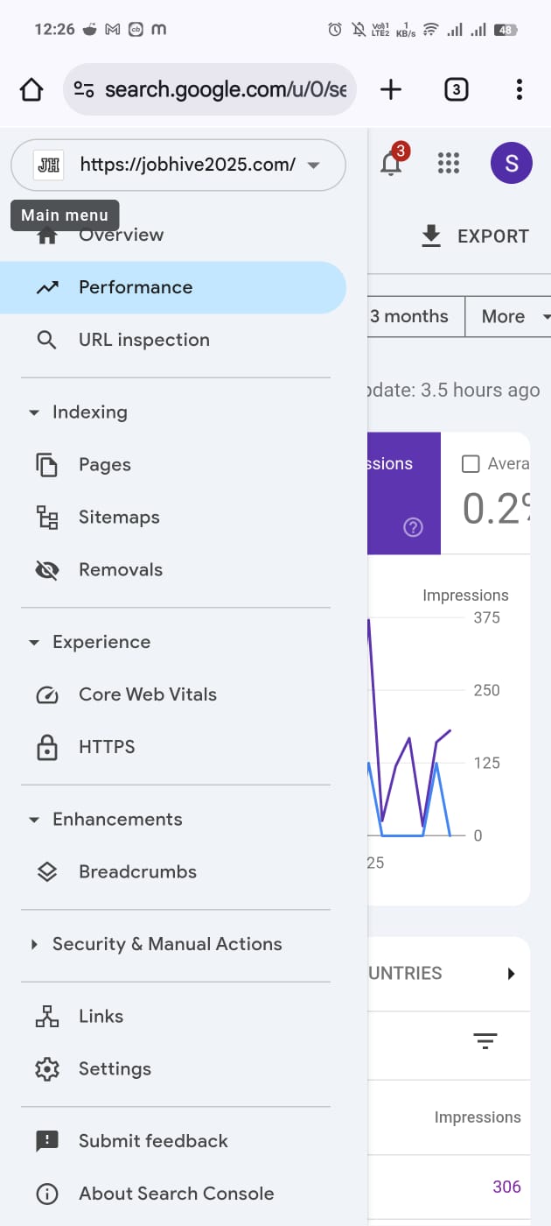Image resolution: width=551 pixels, height=1226 pixels.
Task: Click the 306 impressions value
Action: pos(506,1187)
